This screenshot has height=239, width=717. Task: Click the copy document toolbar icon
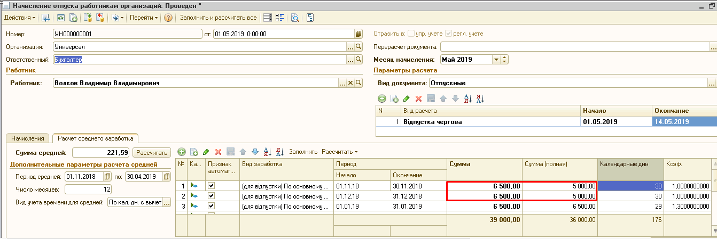(x=74, y=18)
